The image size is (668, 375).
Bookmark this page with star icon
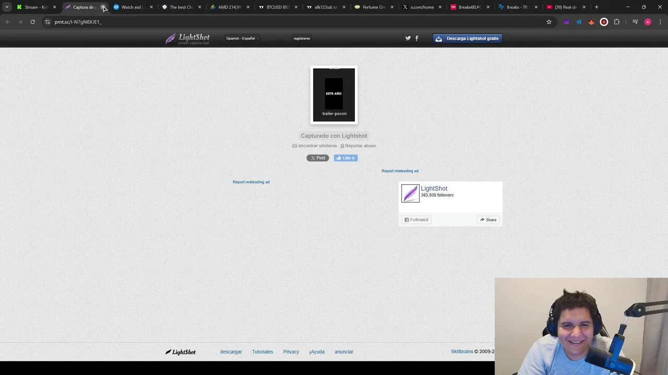point(549,22)
